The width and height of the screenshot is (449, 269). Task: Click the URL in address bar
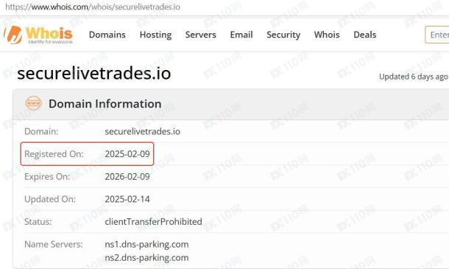click(x=93, y=7)
